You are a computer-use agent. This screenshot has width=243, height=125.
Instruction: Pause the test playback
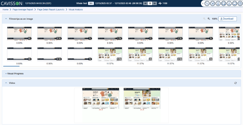coord(150,3)
